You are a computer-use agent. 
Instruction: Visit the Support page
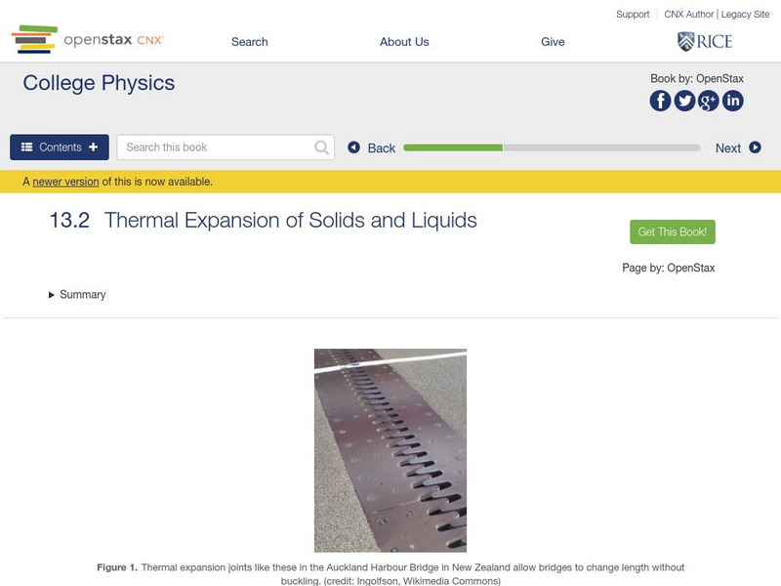(632, 14)
